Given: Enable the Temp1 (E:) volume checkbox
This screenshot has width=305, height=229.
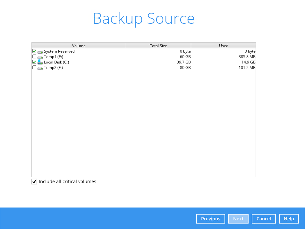Looking at the screenshot, I should point(34,57).
